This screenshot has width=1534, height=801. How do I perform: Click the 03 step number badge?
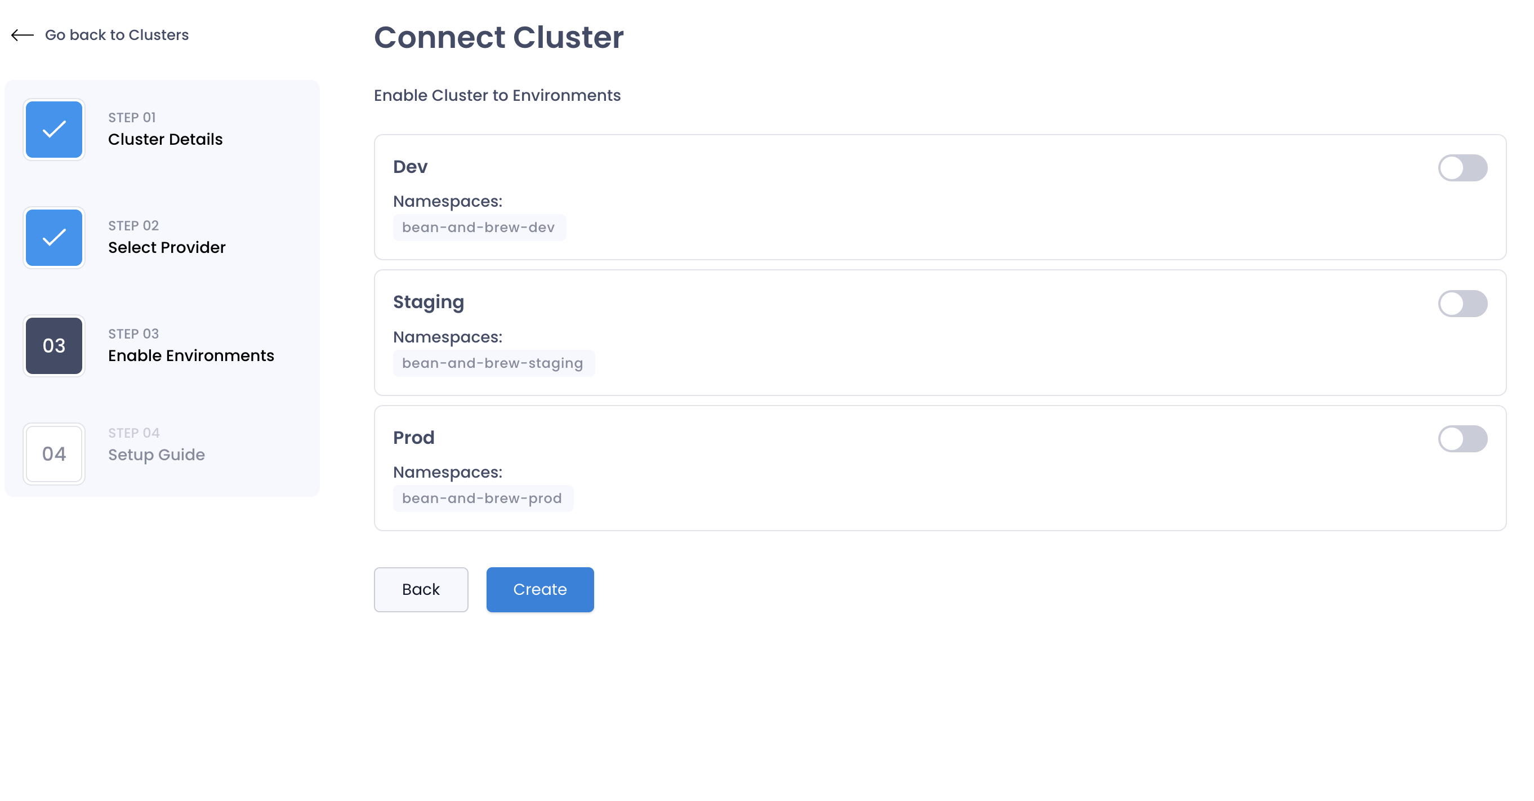tap(54, 346)
